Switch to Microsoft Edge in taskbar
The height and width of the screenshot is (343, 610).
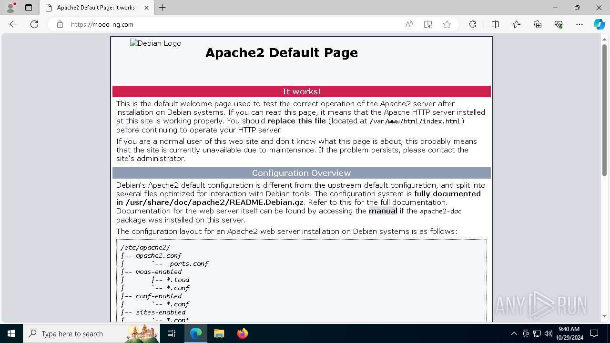point(196,333)
